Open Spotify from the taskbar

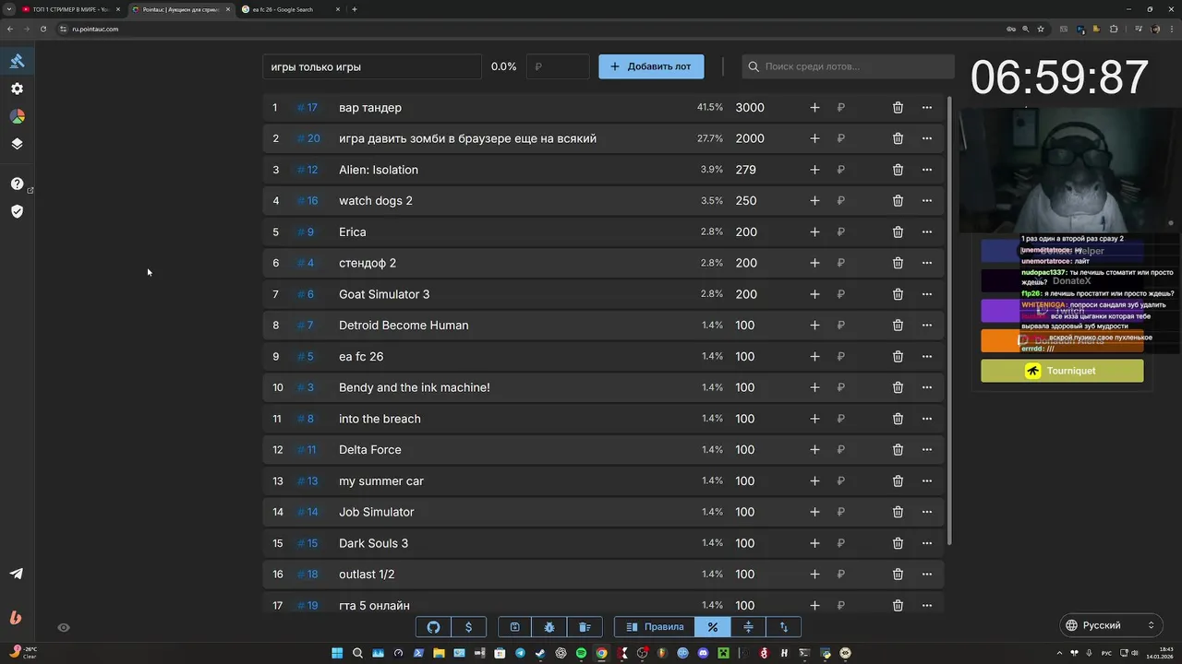pyautogui.click(x=581, y=653)
